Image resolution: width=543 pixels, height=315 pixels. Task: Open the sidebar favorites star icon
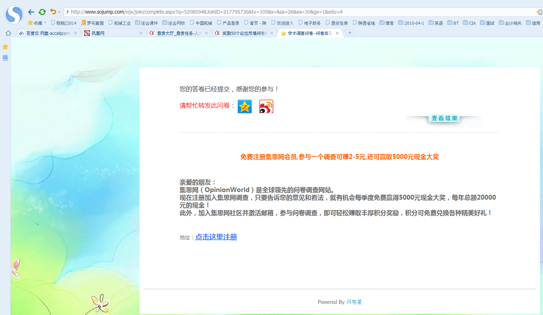coord(5,47)
